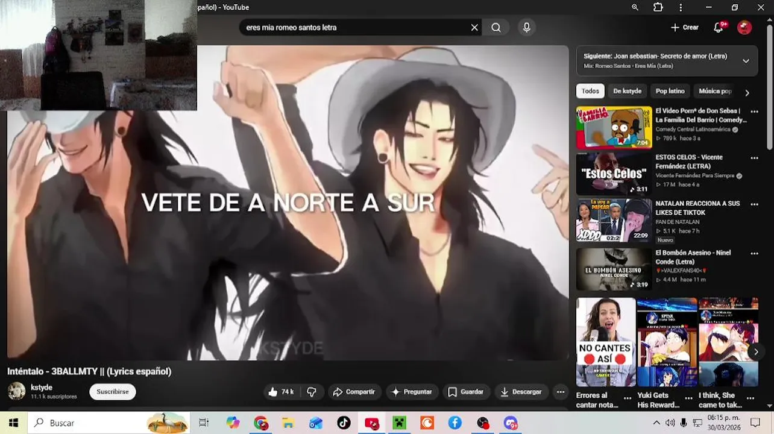Click the taskbar Buscar search box
The width and height of the screenshot is (774, 434).
(109, 423)
